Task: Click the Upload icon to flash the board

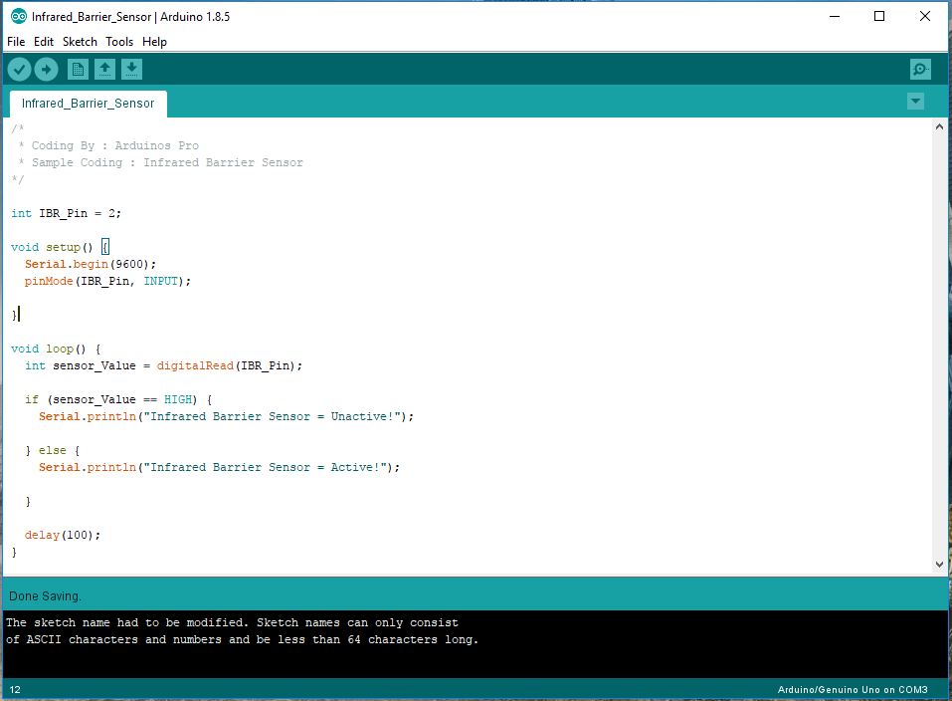Action: tap(46, 69)
